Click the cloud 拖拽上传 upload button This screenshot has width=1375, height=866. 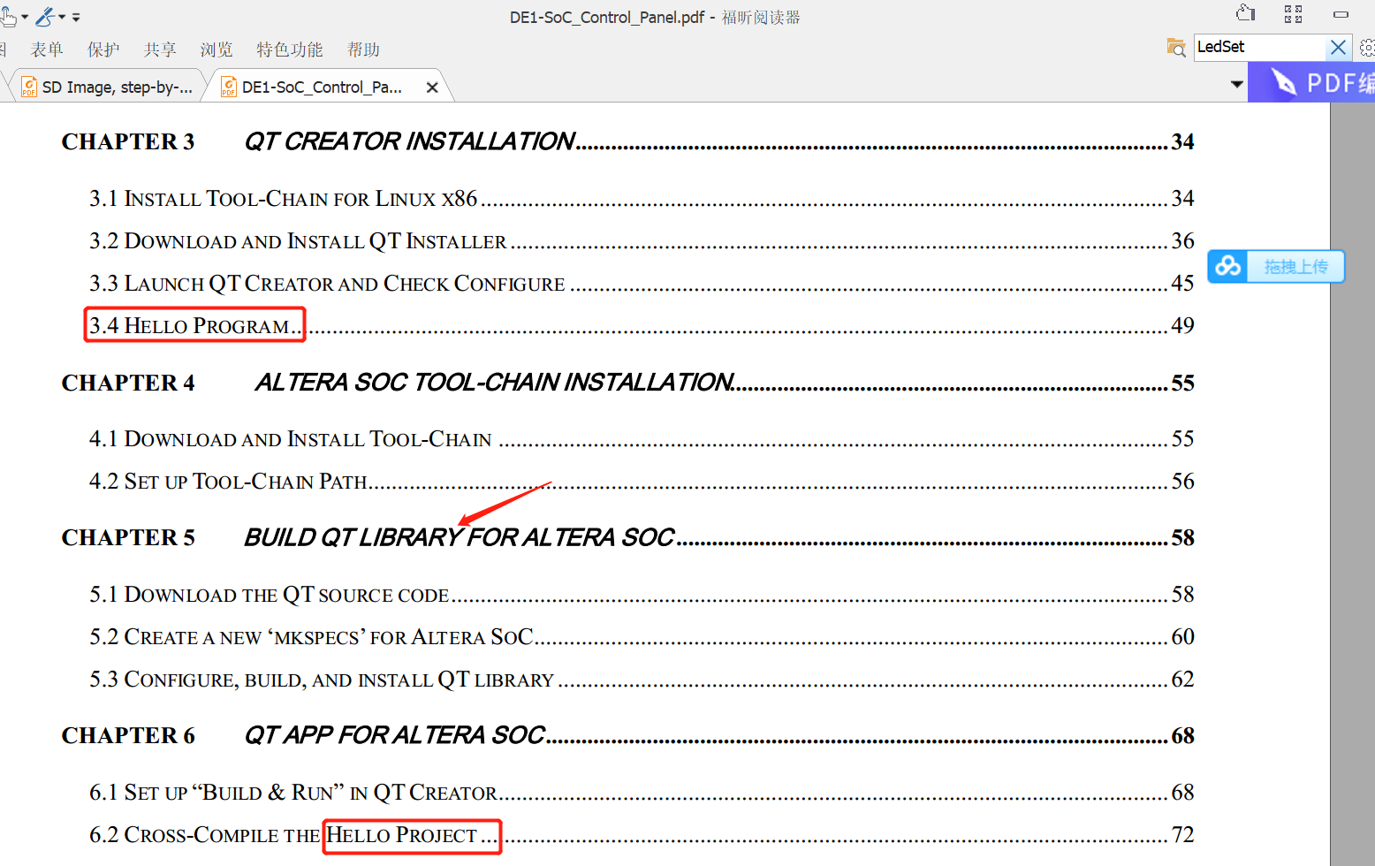[1276, 266]
